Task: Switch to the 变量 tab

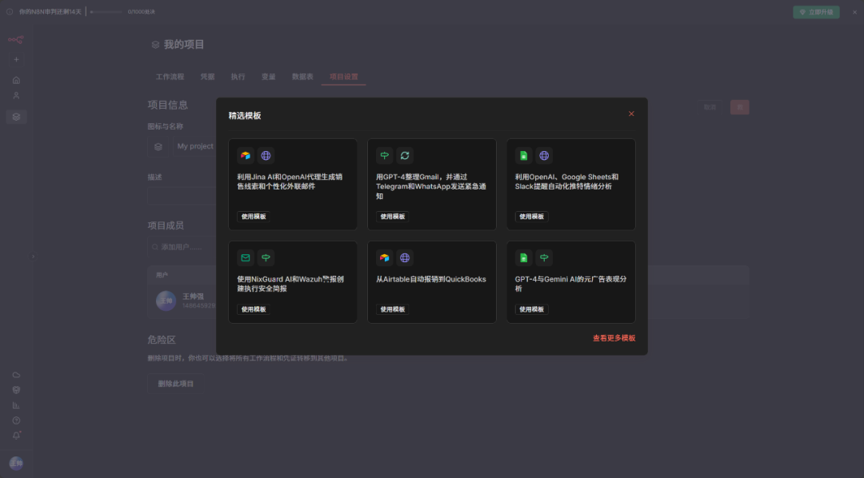Action: point(268,77)
